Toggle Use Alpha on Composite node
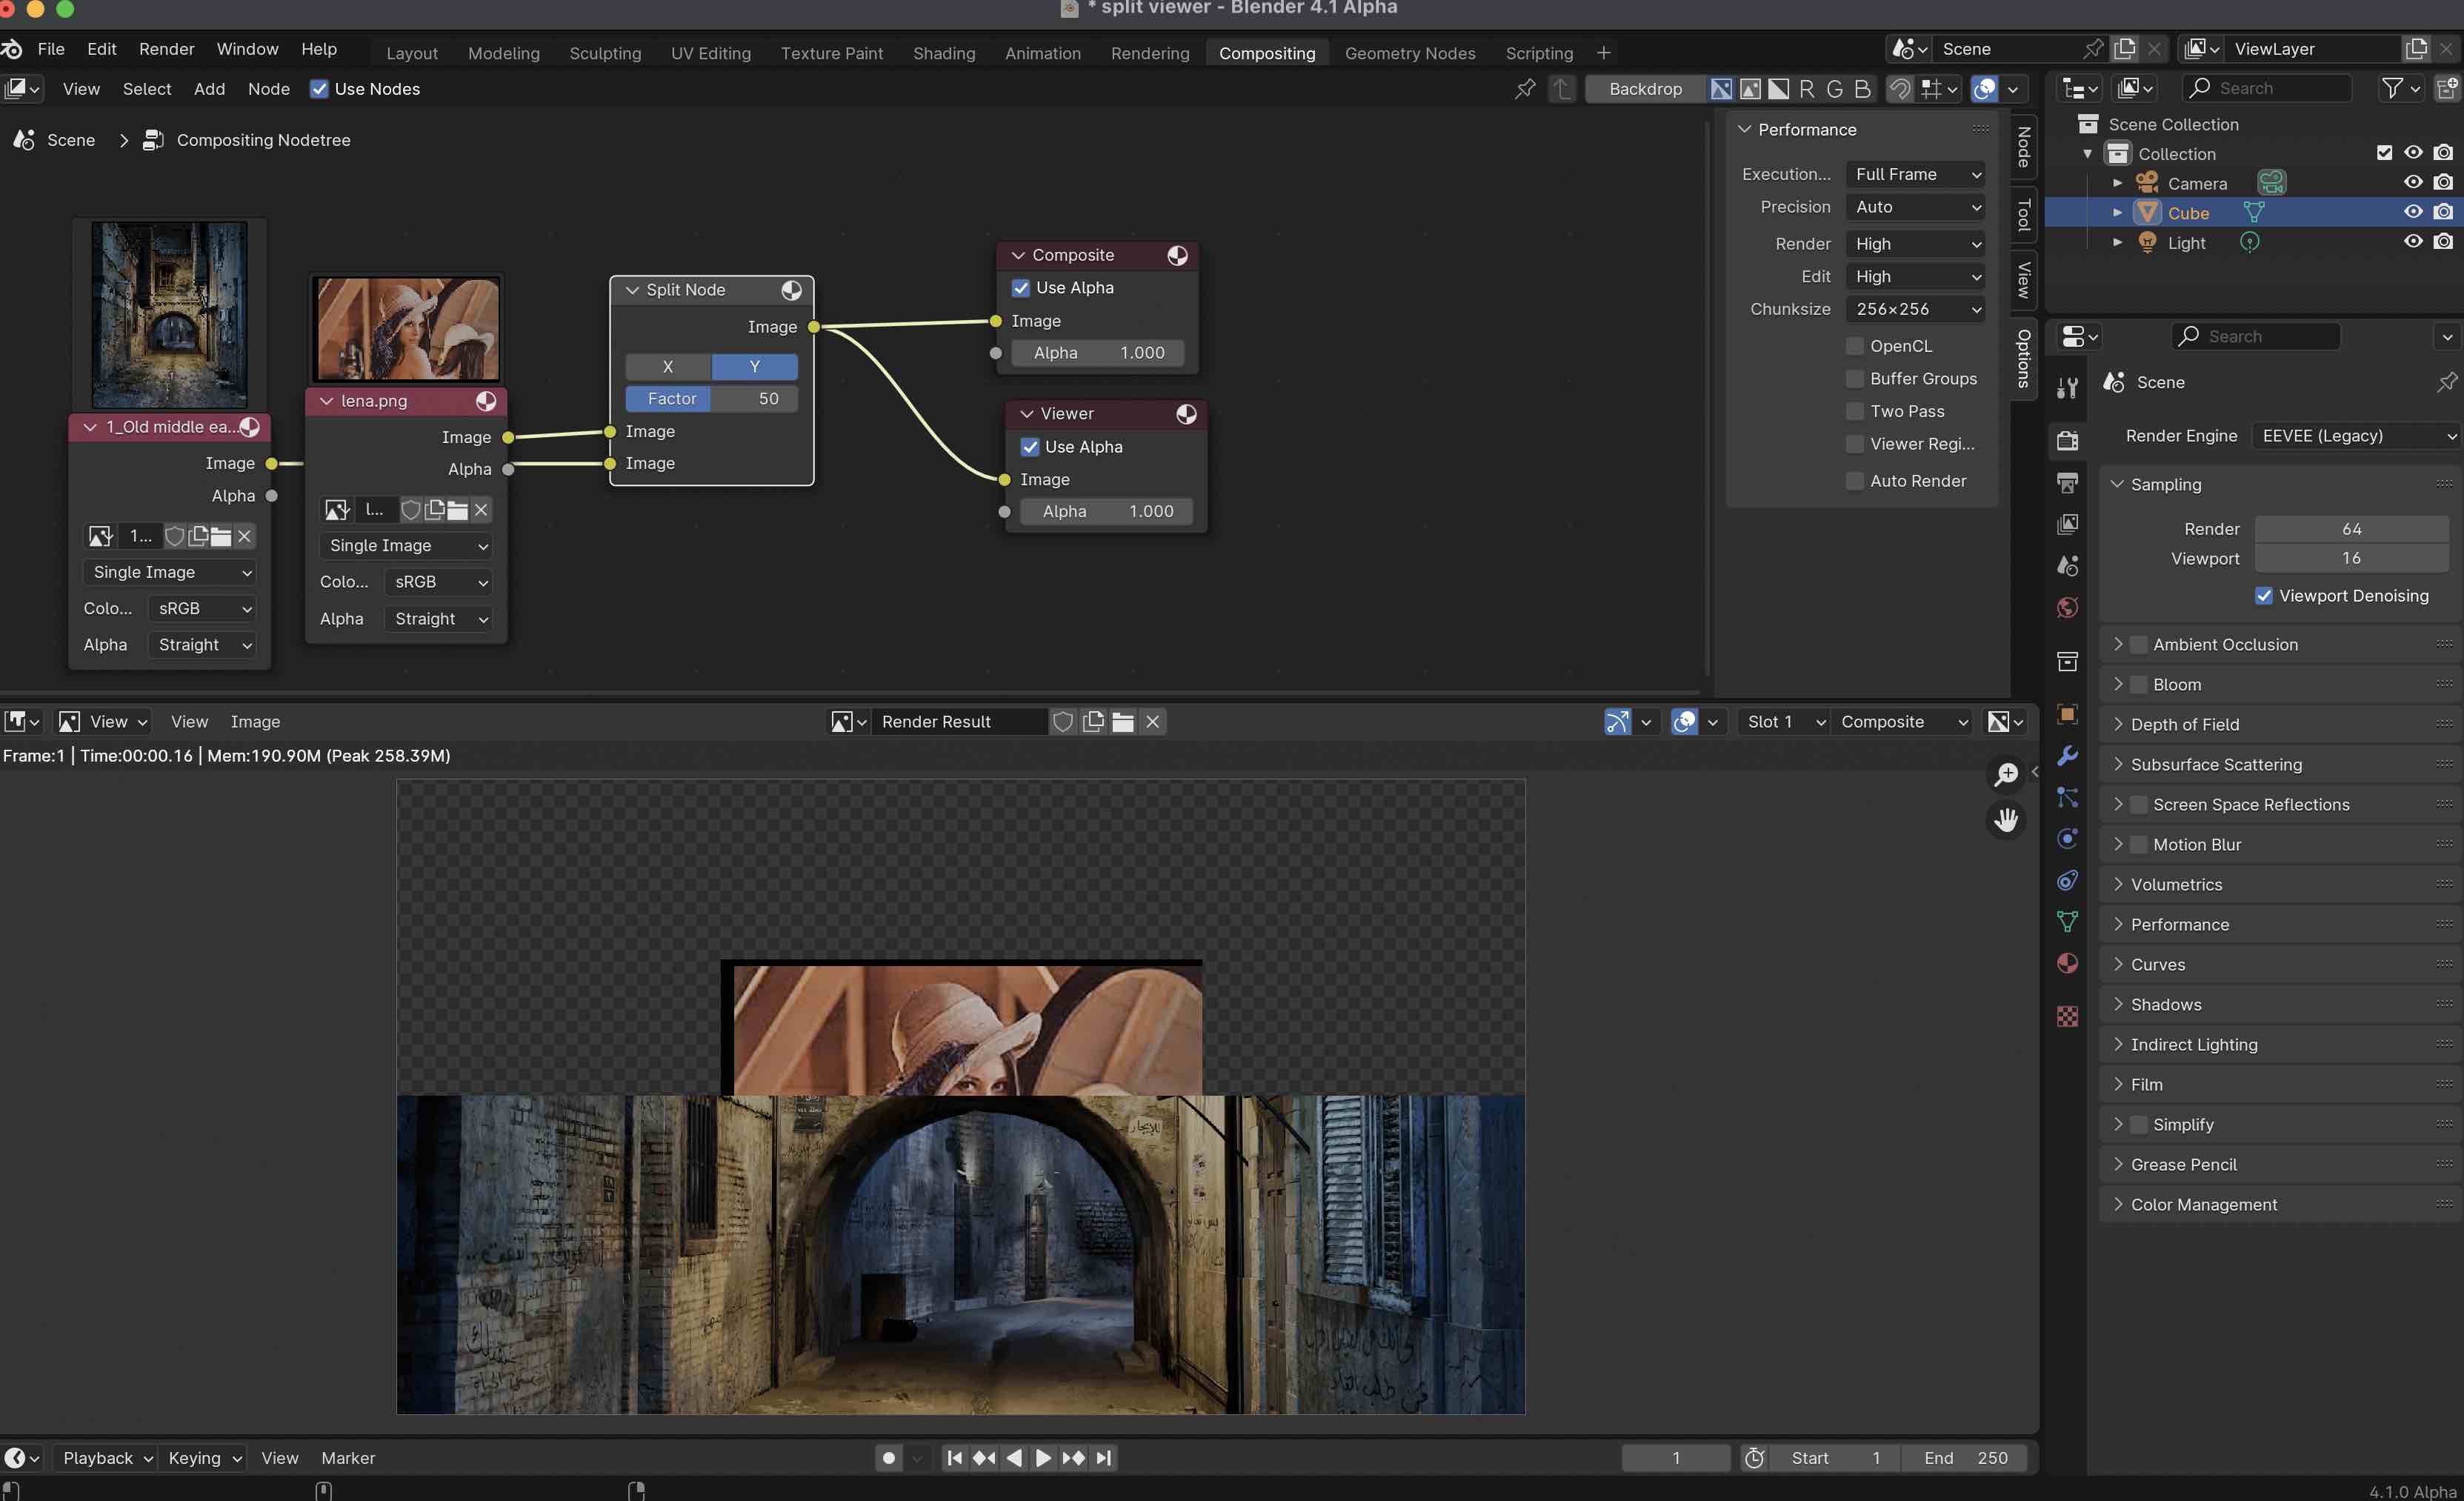 [x=1021, y=288]
